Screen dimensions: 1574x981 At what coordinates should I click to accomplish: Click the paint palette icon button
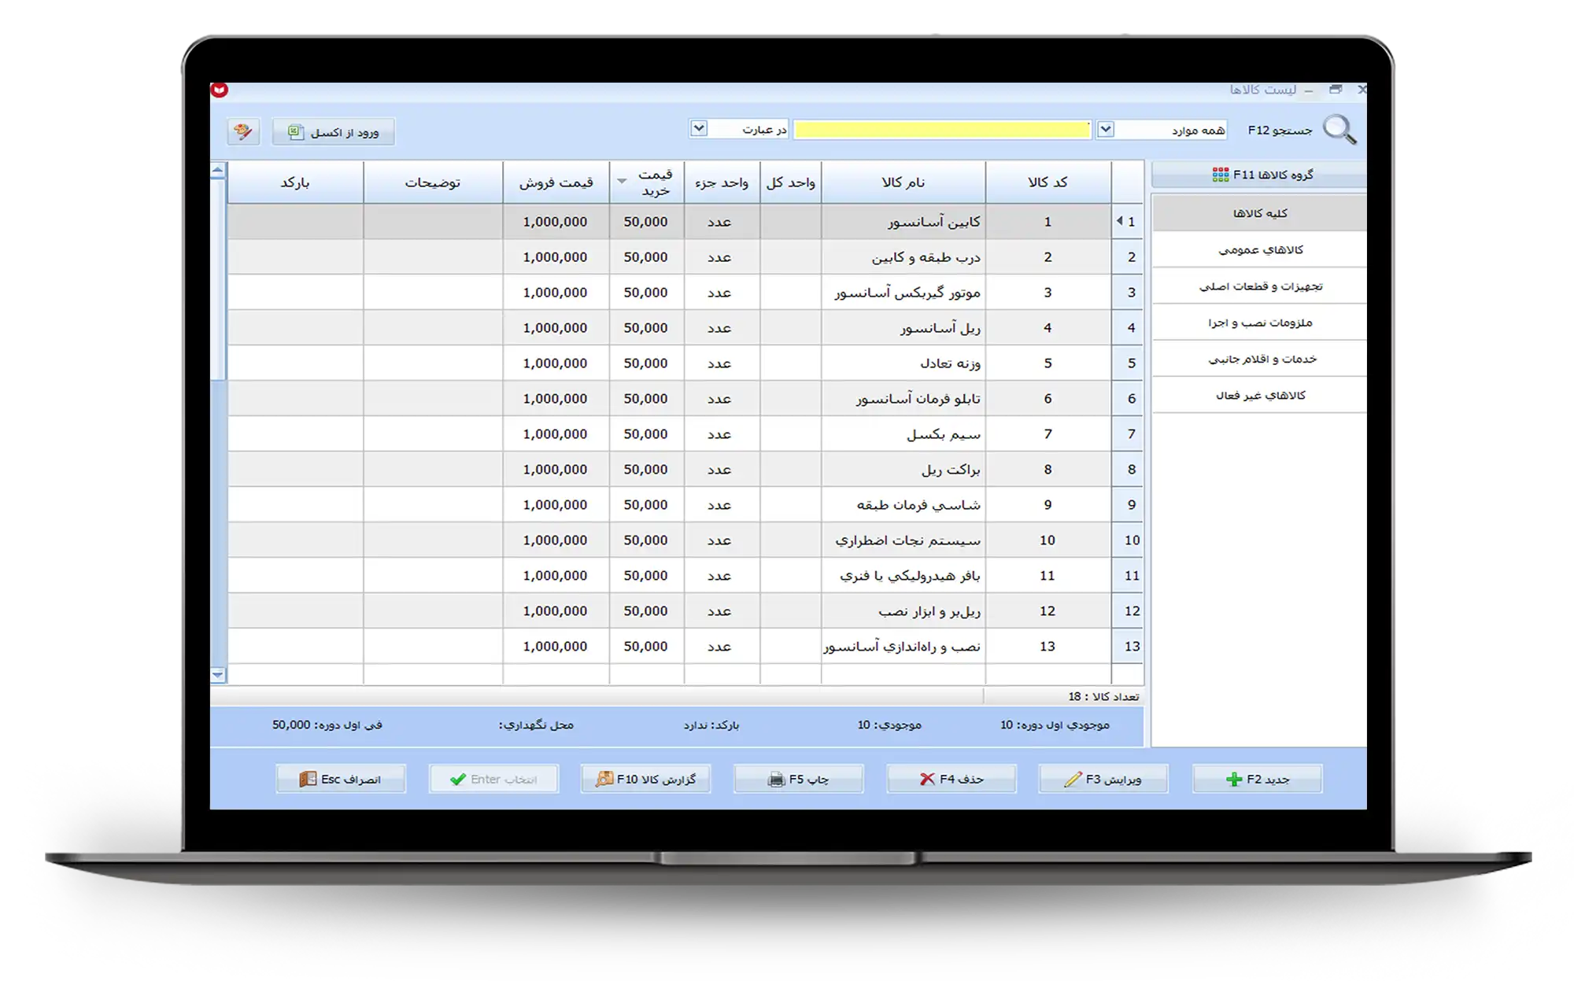tap(243, 131)
